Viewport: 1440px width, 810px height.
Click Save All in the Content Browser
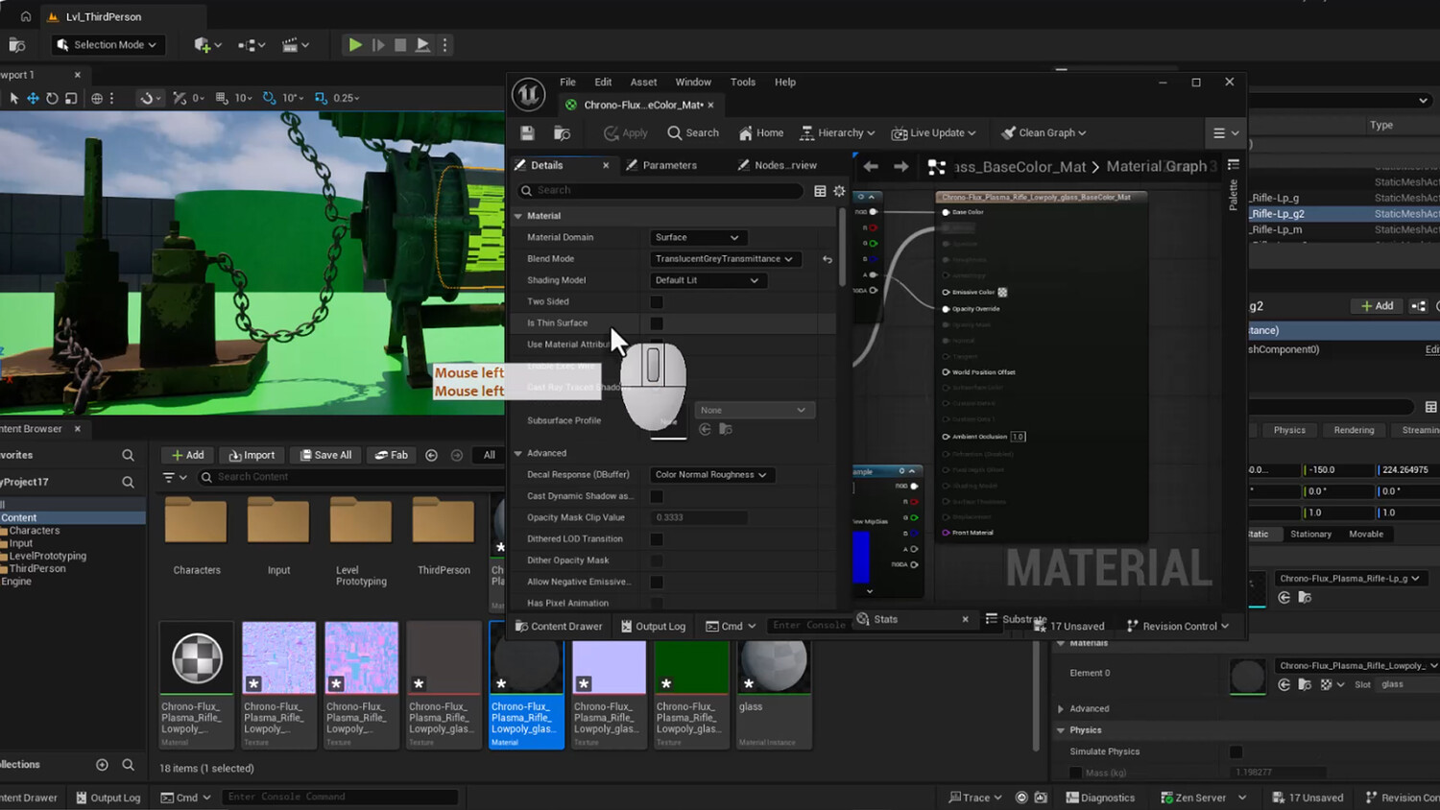coord(325,455)
